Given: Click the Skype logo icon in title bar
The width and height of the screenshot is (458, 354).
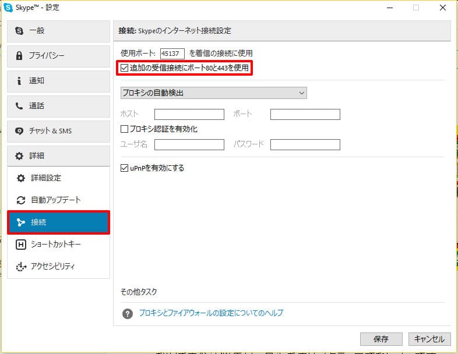Looking at the screenshot, I should tap(8, 8).
